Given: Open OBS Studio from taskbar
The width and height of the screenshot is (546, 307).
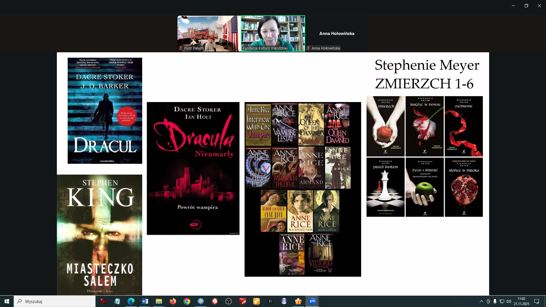Looking at the screenshot, I should [228, 301].
